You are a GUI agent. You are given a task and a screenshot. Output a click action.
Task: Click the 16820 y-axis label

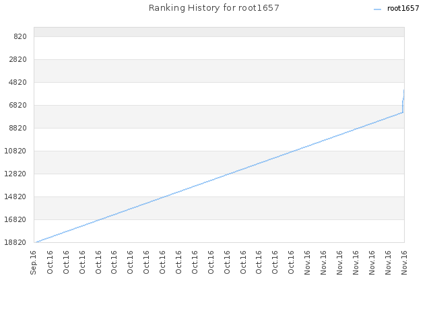(x=15, y=220)
